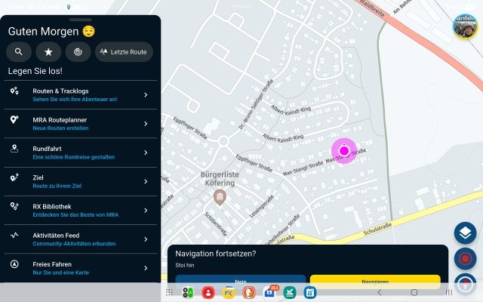Screen dimensions: 483x302
Task: Tap the pink current location marker
Action: [344, 150]
